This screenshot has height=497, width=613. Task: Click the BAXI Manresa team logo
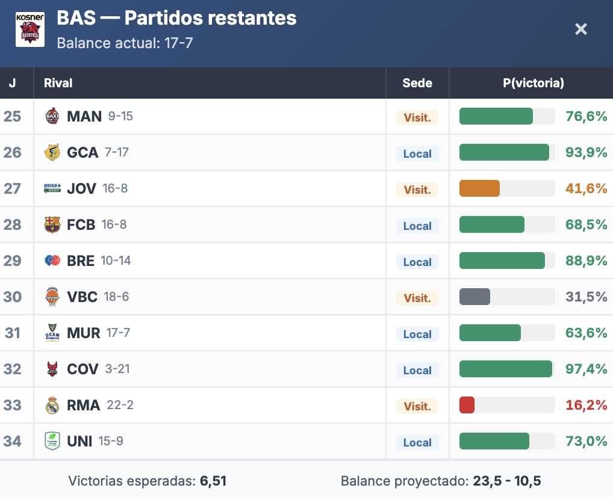pos(52,116)
